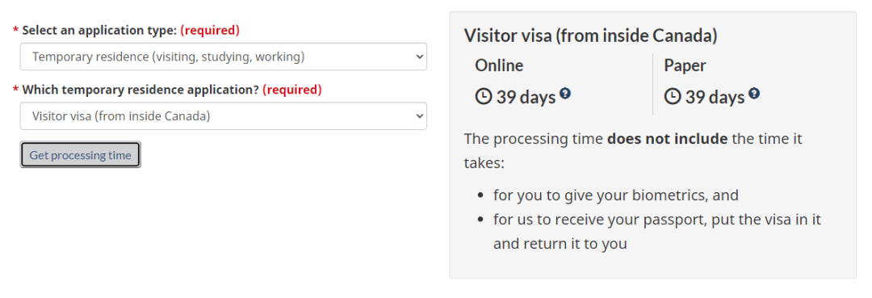Select the Paper column heading
Image resolution: width=872 pixels, height=298 pixels.
click(685, 65)
